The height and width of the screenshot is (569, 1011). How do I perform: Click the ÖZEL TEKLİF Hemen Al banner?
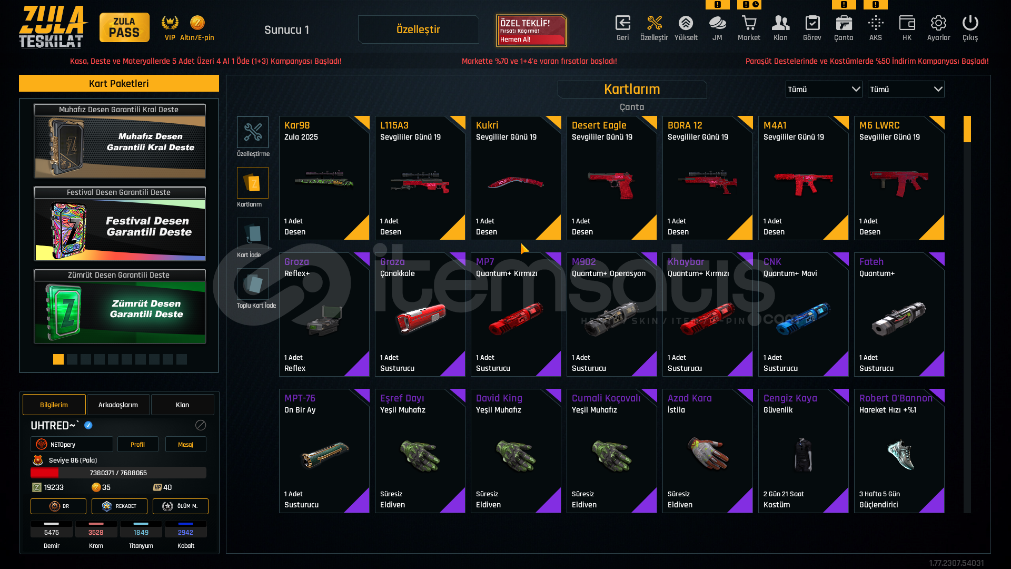click(x=531, y=30)
